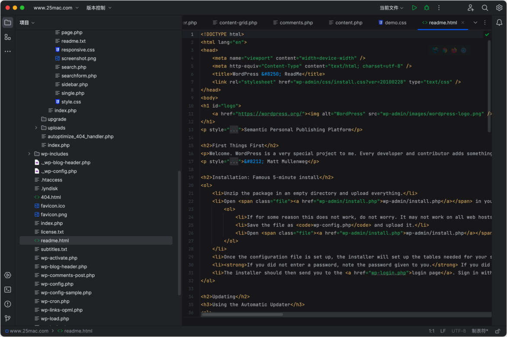507x337 pixels.
Task: Select readme.html in project tree
Action: (x=96, y=241)
